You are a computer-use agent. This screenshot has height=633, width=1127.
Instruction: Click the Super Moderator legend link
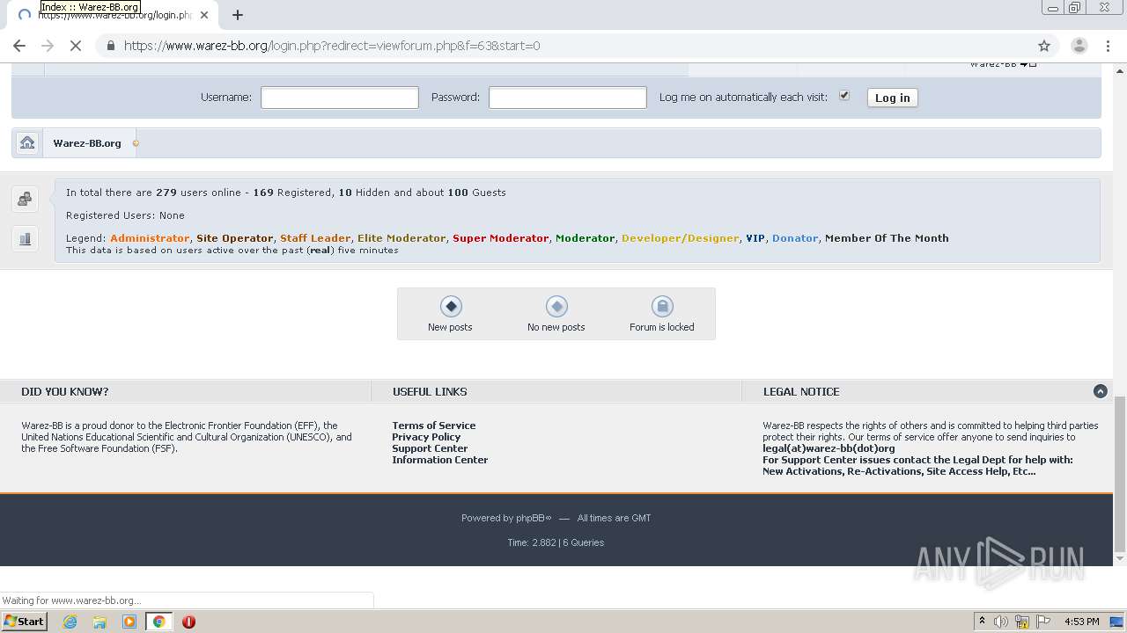[500, 238]
